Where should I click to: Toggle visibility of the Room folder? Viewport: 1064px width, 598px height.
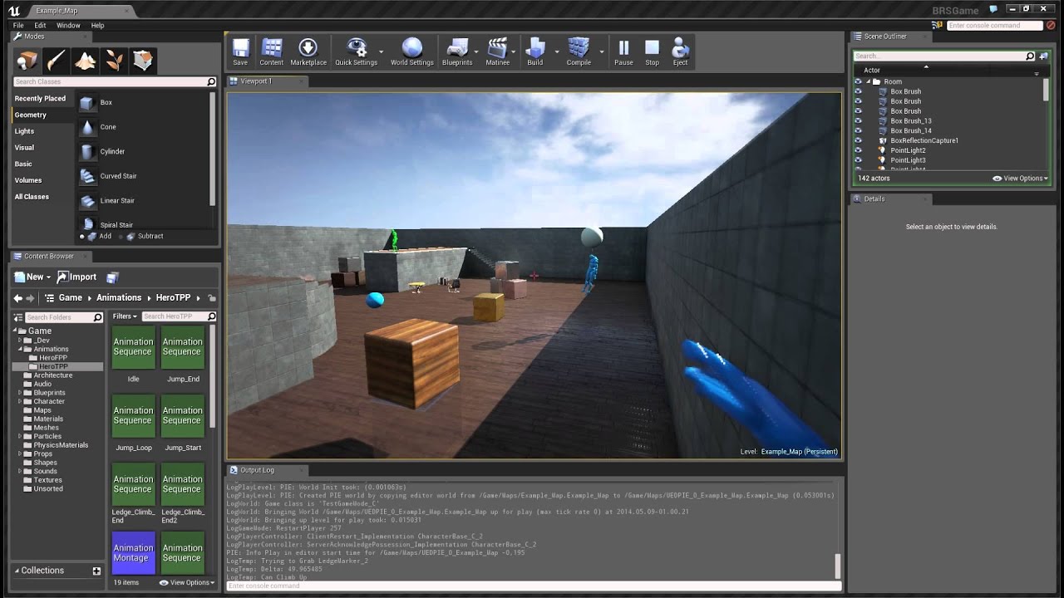pos(859,81)
